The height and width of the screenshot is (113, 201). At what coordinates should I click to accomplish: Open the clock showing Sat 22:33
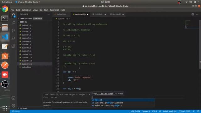pyautogui.click(x=106, y=2)
